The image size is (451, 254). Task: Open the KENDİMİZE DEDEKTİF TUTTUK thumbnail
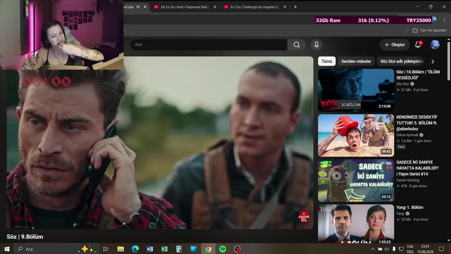[x=356, y=135]
